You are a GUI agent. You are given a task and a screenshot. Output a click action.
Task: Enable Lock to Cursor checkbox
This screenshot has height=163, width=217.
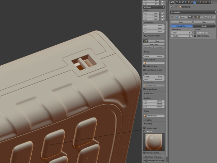pyautogui.click(x=144, y=66)
